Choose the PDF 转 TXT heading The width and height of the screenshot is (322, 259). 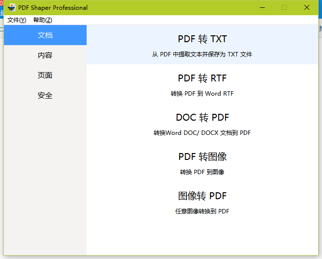202,39
